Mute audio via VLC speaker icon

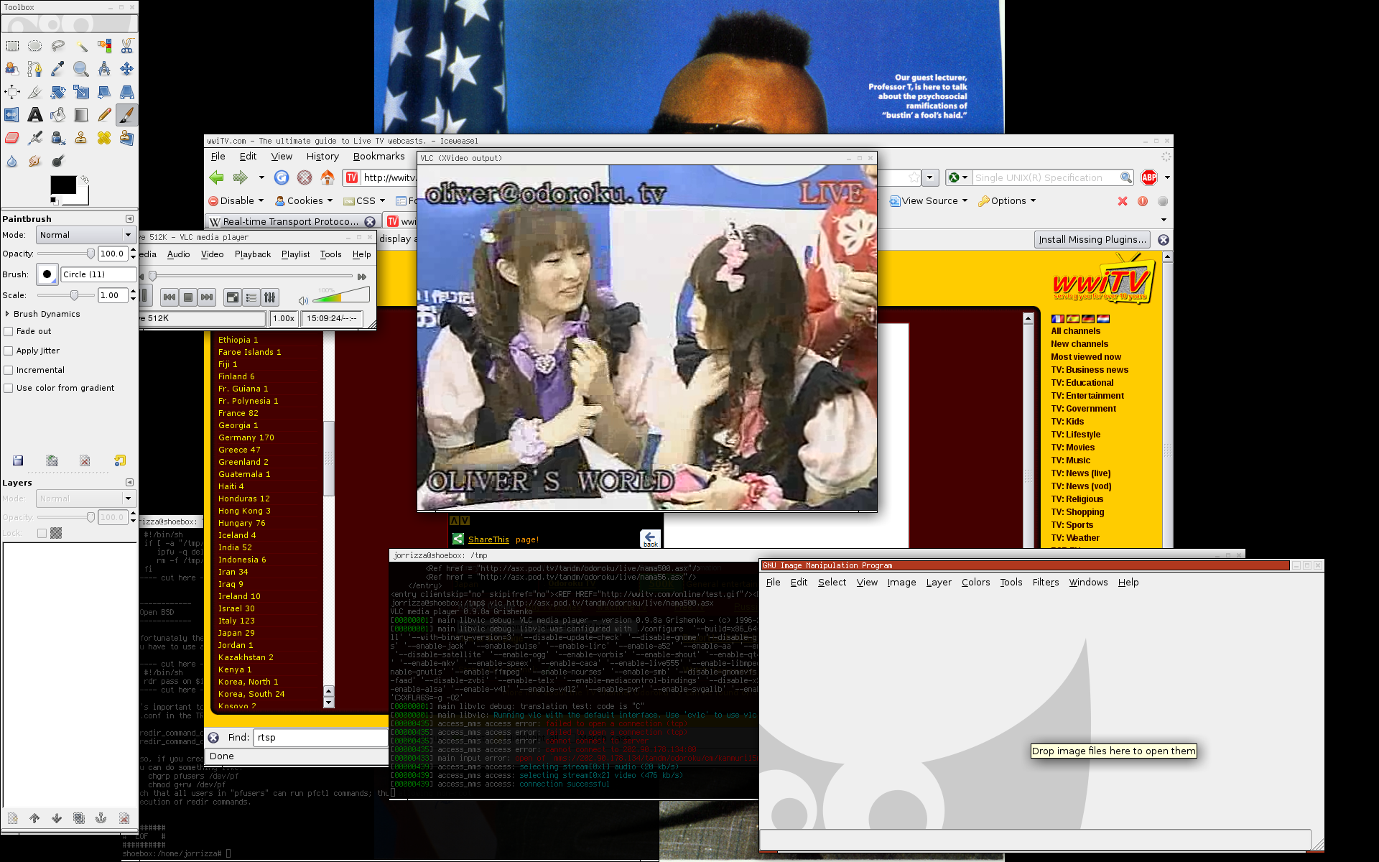[x=303, y=300]
